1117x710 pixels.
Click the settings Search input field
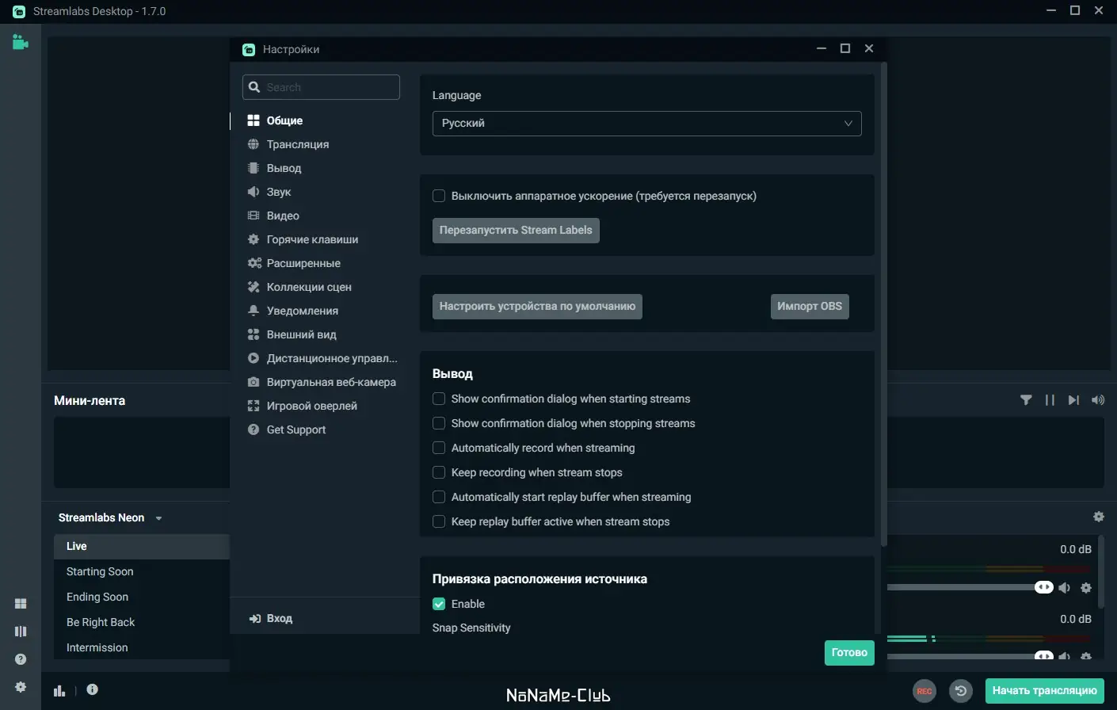[321, 87]
